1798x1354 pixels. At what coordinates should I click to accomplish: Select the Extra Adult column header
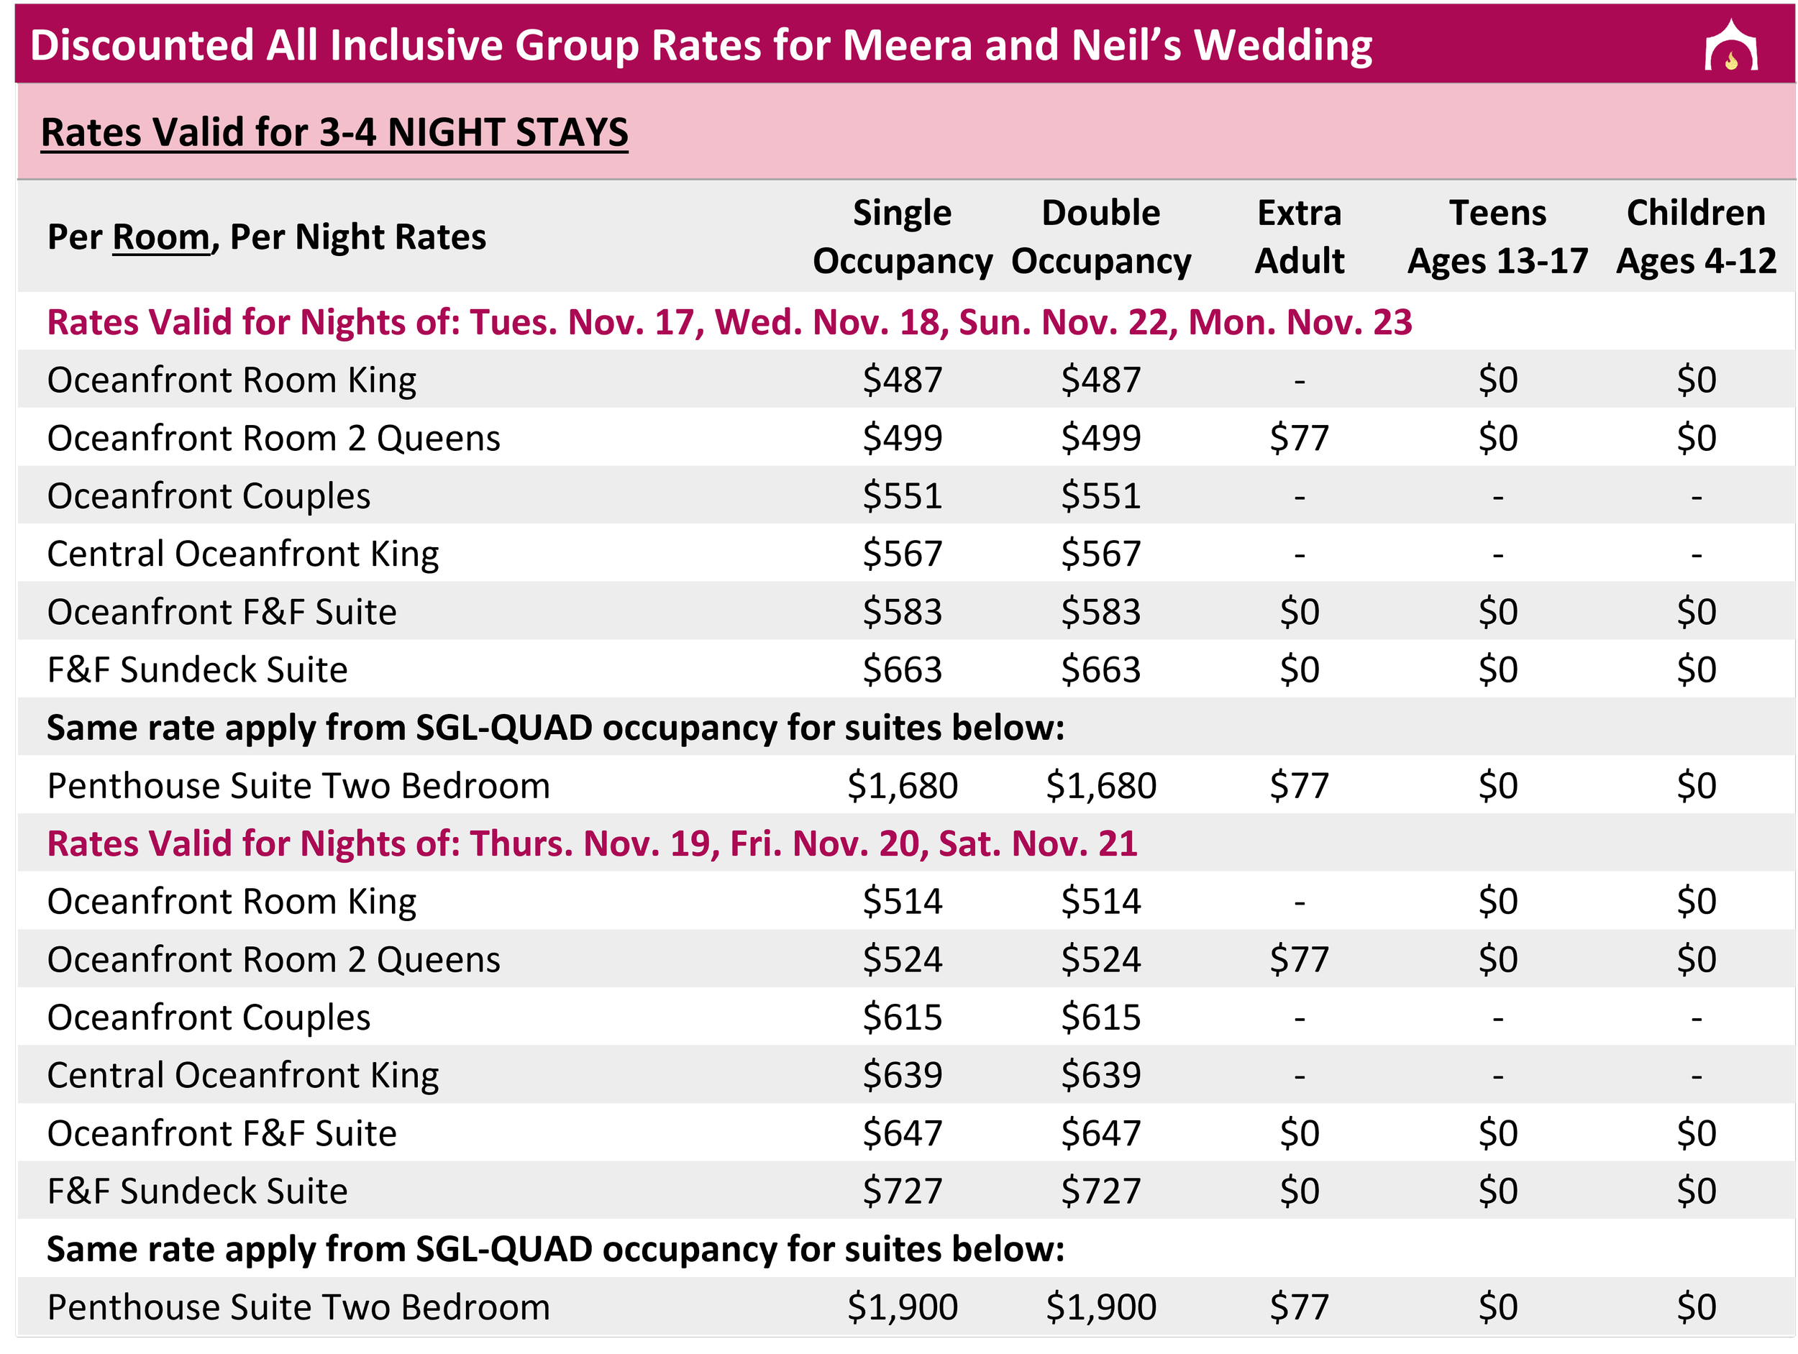[x=1299, y=237]
